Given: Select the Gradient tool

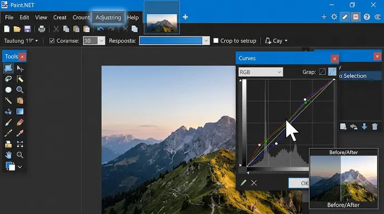Looking at the screenshot, I should (20, 111).
